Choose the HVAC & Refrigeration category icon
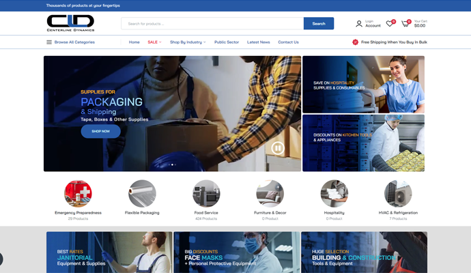 point(398,194)
